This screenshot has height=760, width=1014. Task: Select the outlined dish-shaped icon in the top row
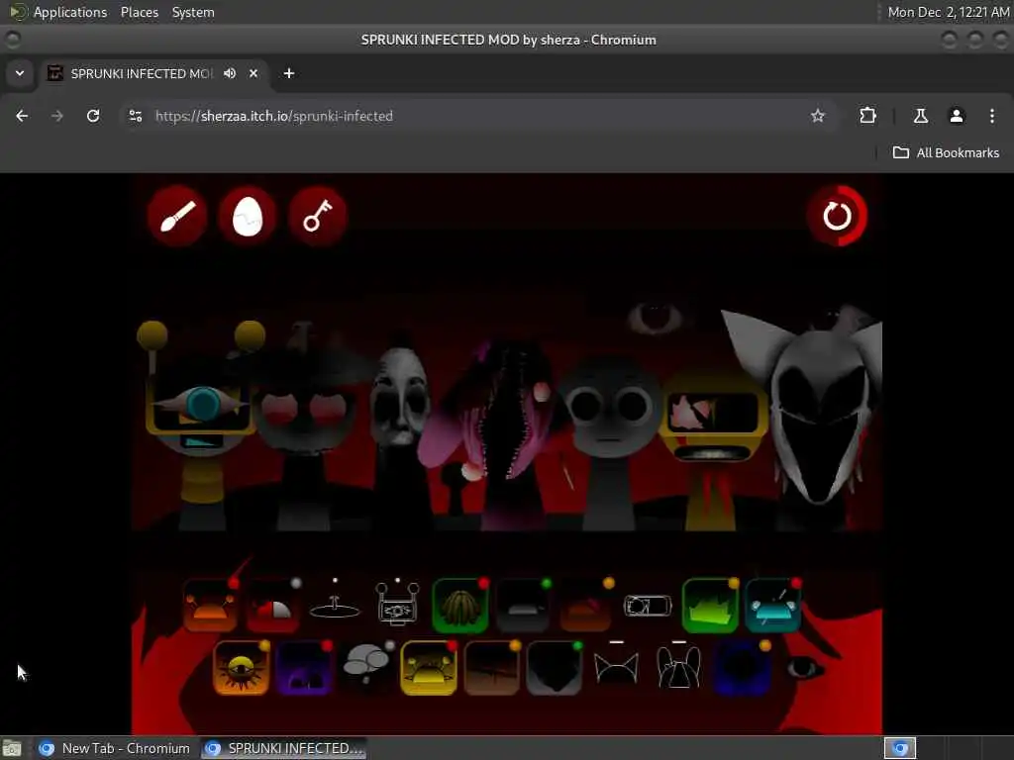(335, 606)
